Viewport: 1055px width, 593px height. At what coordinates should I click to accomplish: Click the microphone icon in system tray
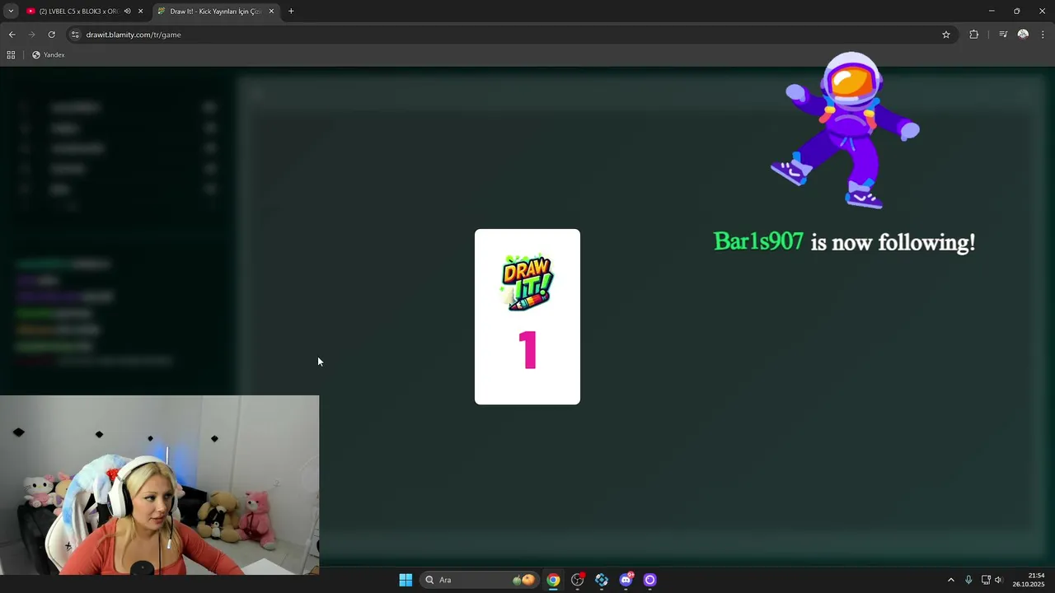[968, 580]
